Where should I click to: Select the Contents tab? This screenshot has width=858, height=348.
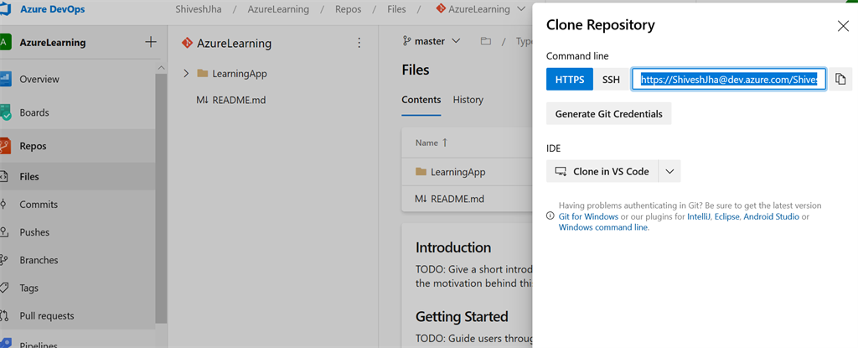coord(421,100)
